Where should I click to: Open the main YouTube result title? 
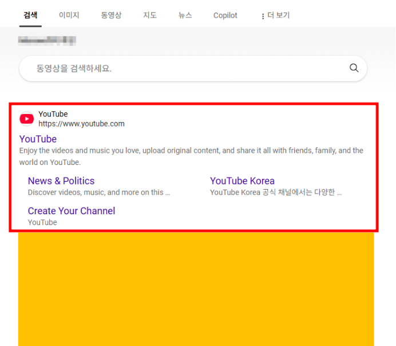point(38,139)
